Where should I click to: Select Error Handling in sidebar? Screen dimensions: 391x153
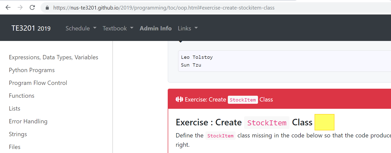28,121
